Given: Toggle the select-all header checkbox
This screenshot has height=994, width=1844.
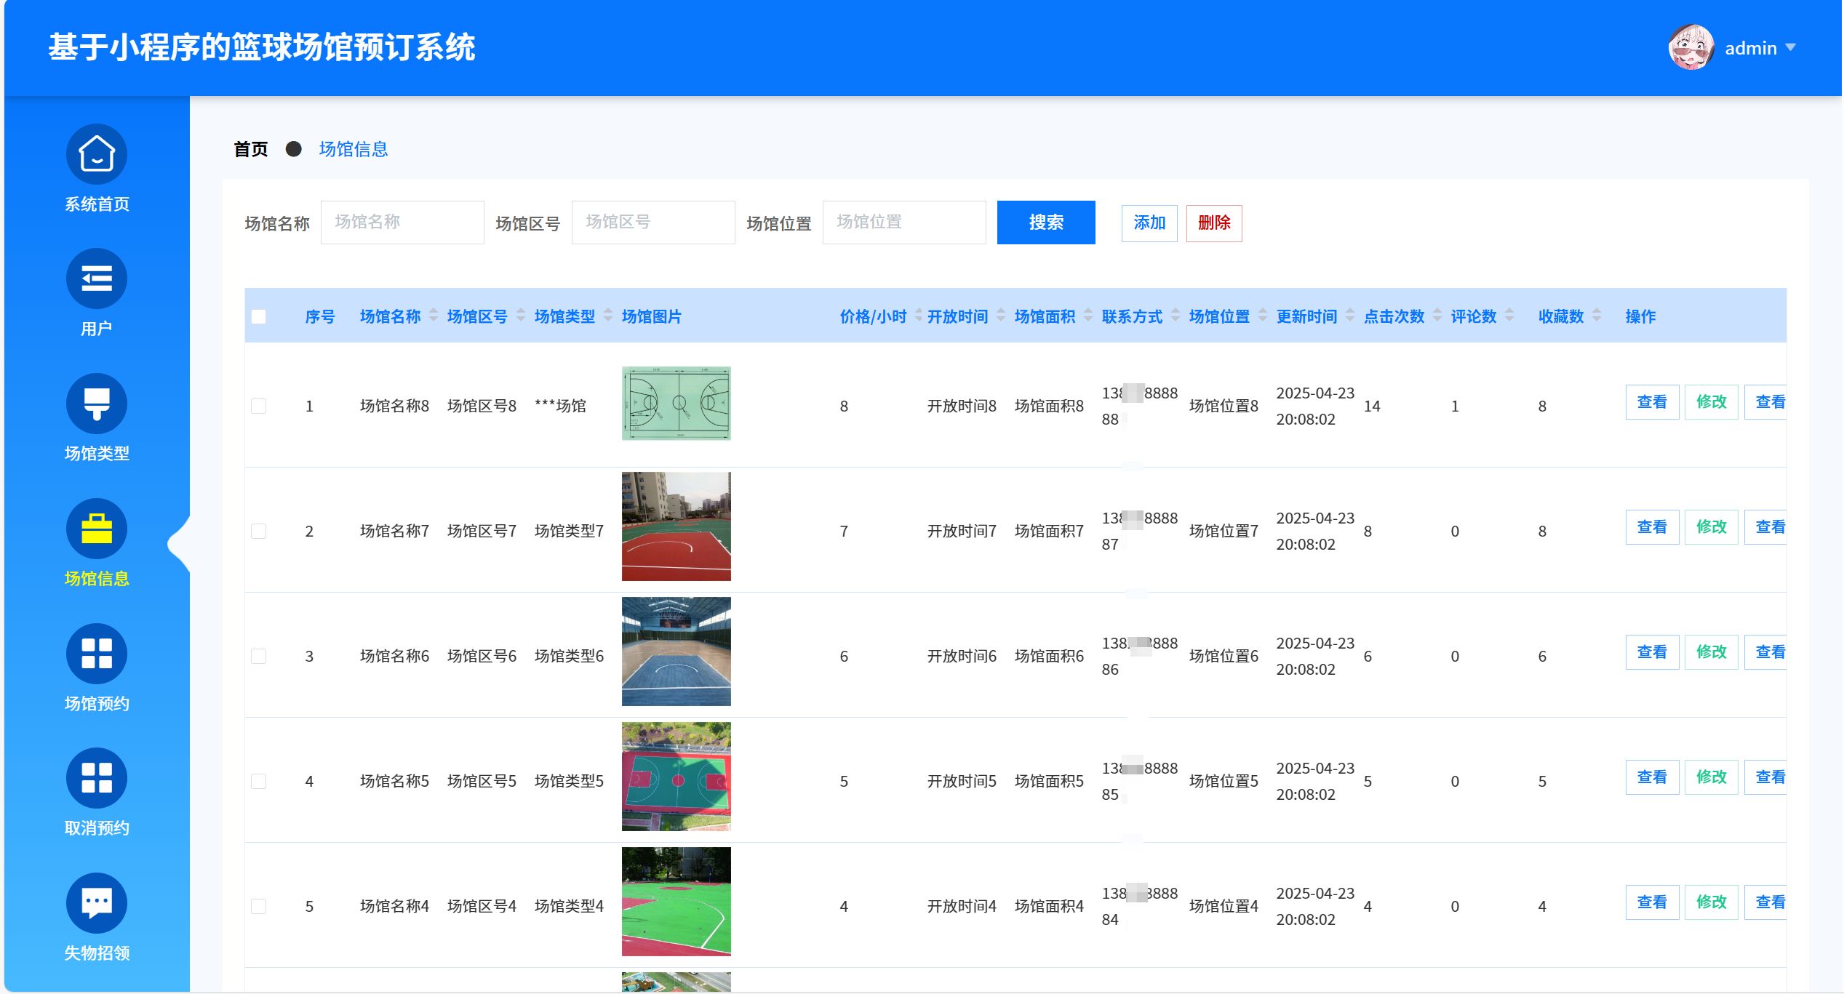Looking at the screenshot, I should pyautogui.click(x=258, y=316).
